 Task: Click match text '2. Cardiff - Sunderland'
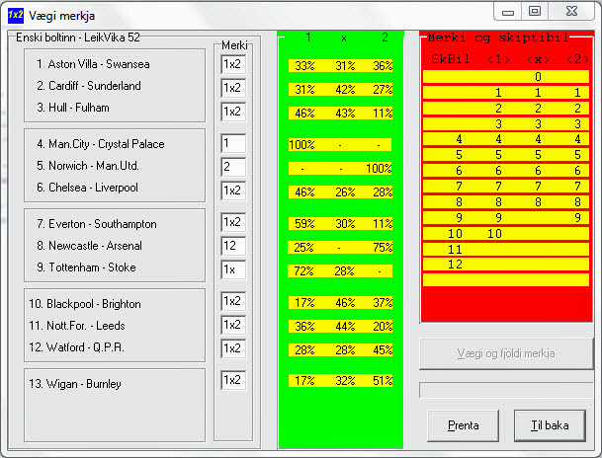click(89, 86)
